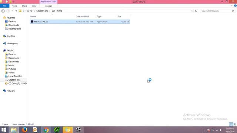Open Documents under This PC
The image size is (237, 133).
[14, 58]
